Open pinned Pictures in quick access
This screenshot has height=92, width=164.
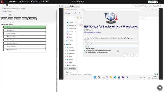(x=71, y=31)
